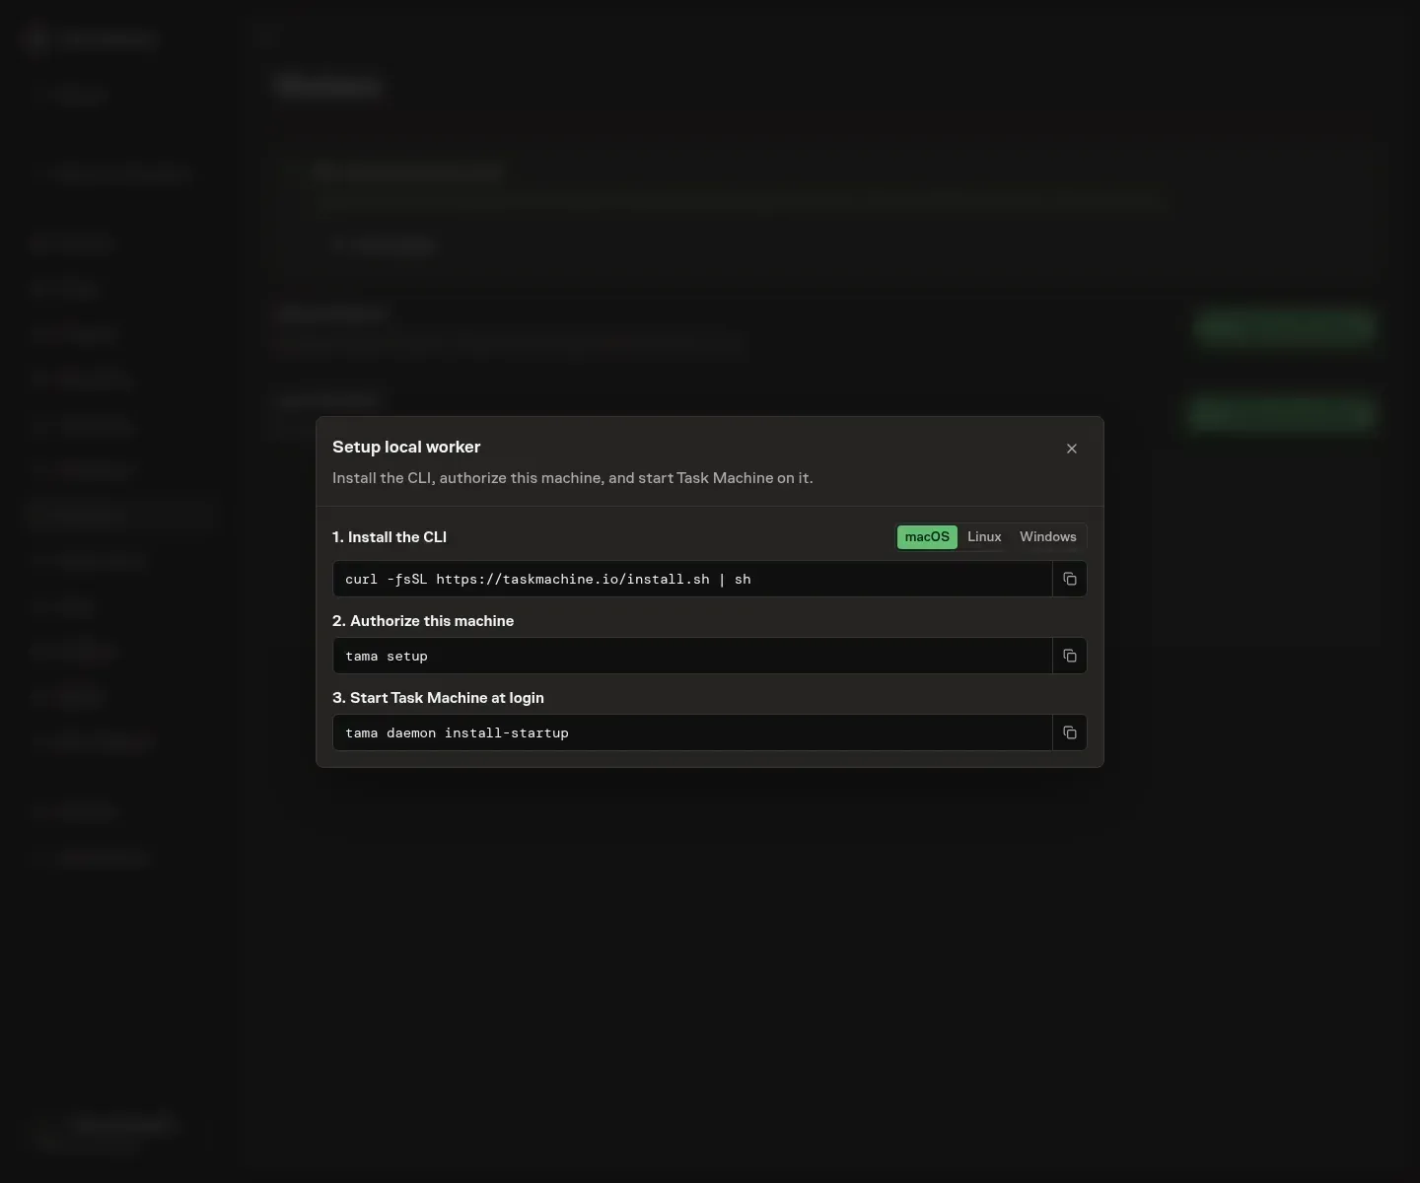Click the dialog description about installing CLI

coord(573,478)
